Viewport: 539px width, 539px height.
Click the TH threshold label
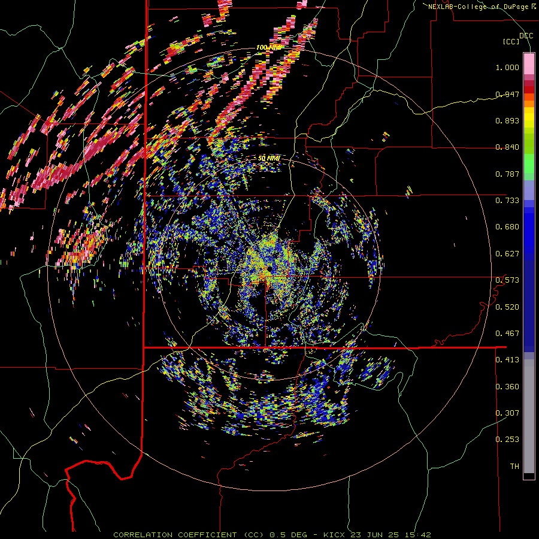click(x=514, y=467)
